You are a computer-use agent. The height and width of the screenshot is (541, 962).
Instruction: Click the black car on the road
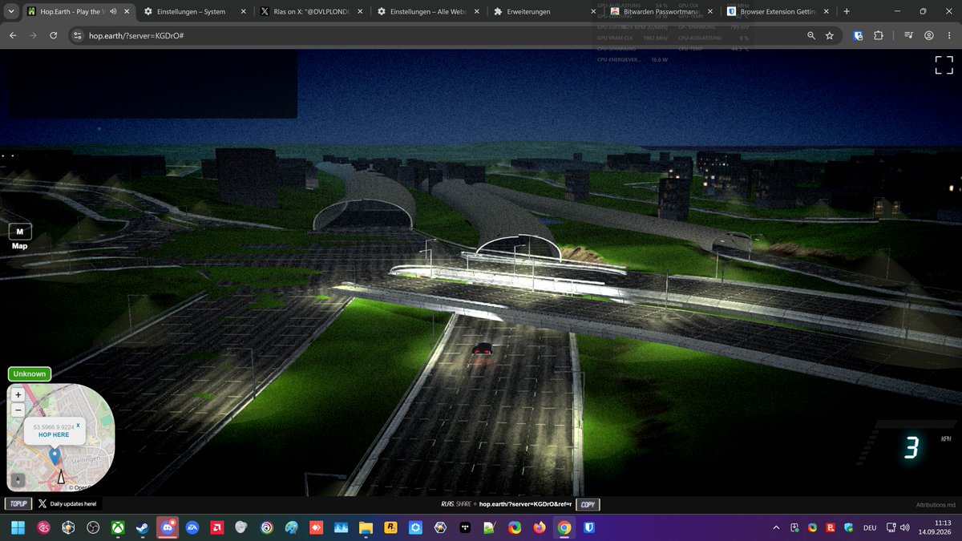[482, 349]
